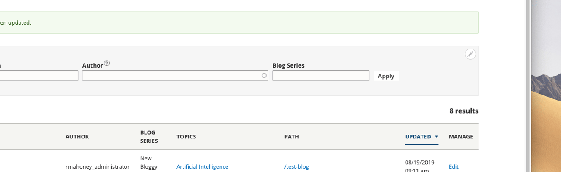
Task: Click the pencil contextual edit icon
Action: [470, 54]
